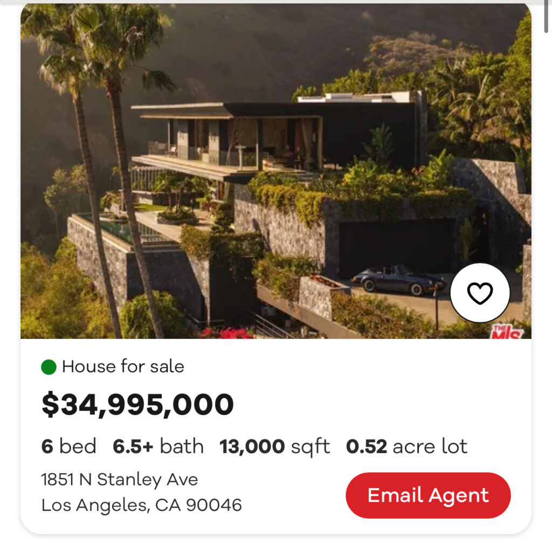
Task: Select the 13,000 sqft detail
Action: (x=274, y=447)
